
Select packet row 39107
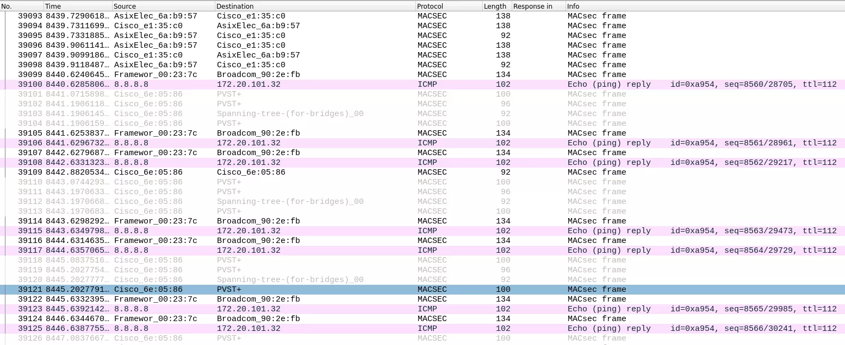tap(422, 153)
